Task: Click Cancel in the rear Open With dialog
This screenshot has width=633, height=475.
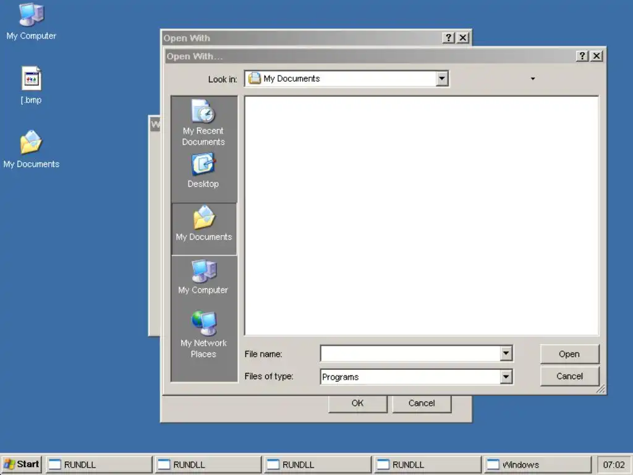Action: tap(422, 403)
